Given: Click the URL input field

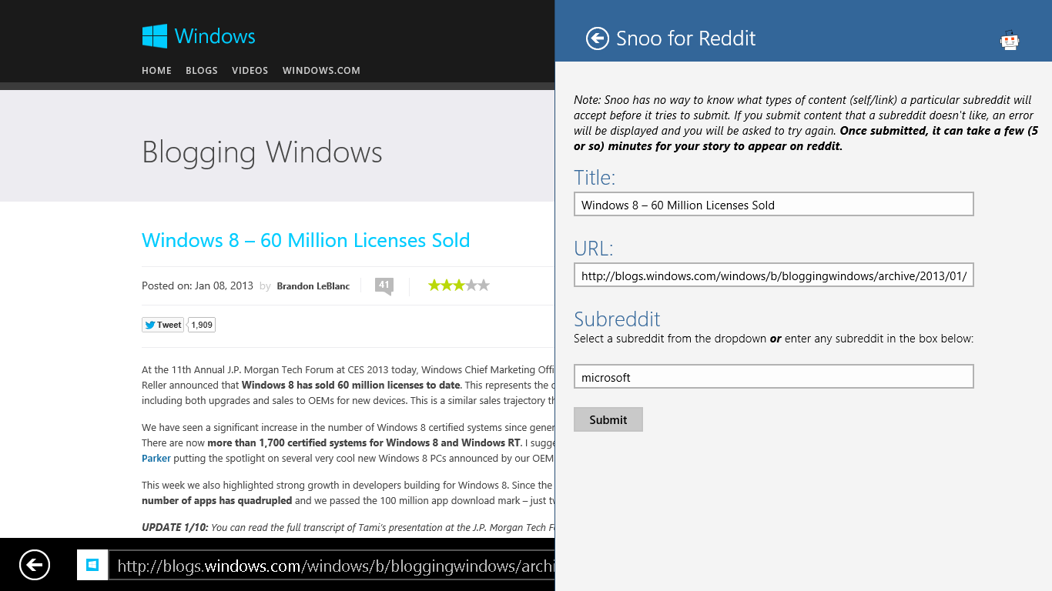Looking at the screenshot, I should point(774,275).
